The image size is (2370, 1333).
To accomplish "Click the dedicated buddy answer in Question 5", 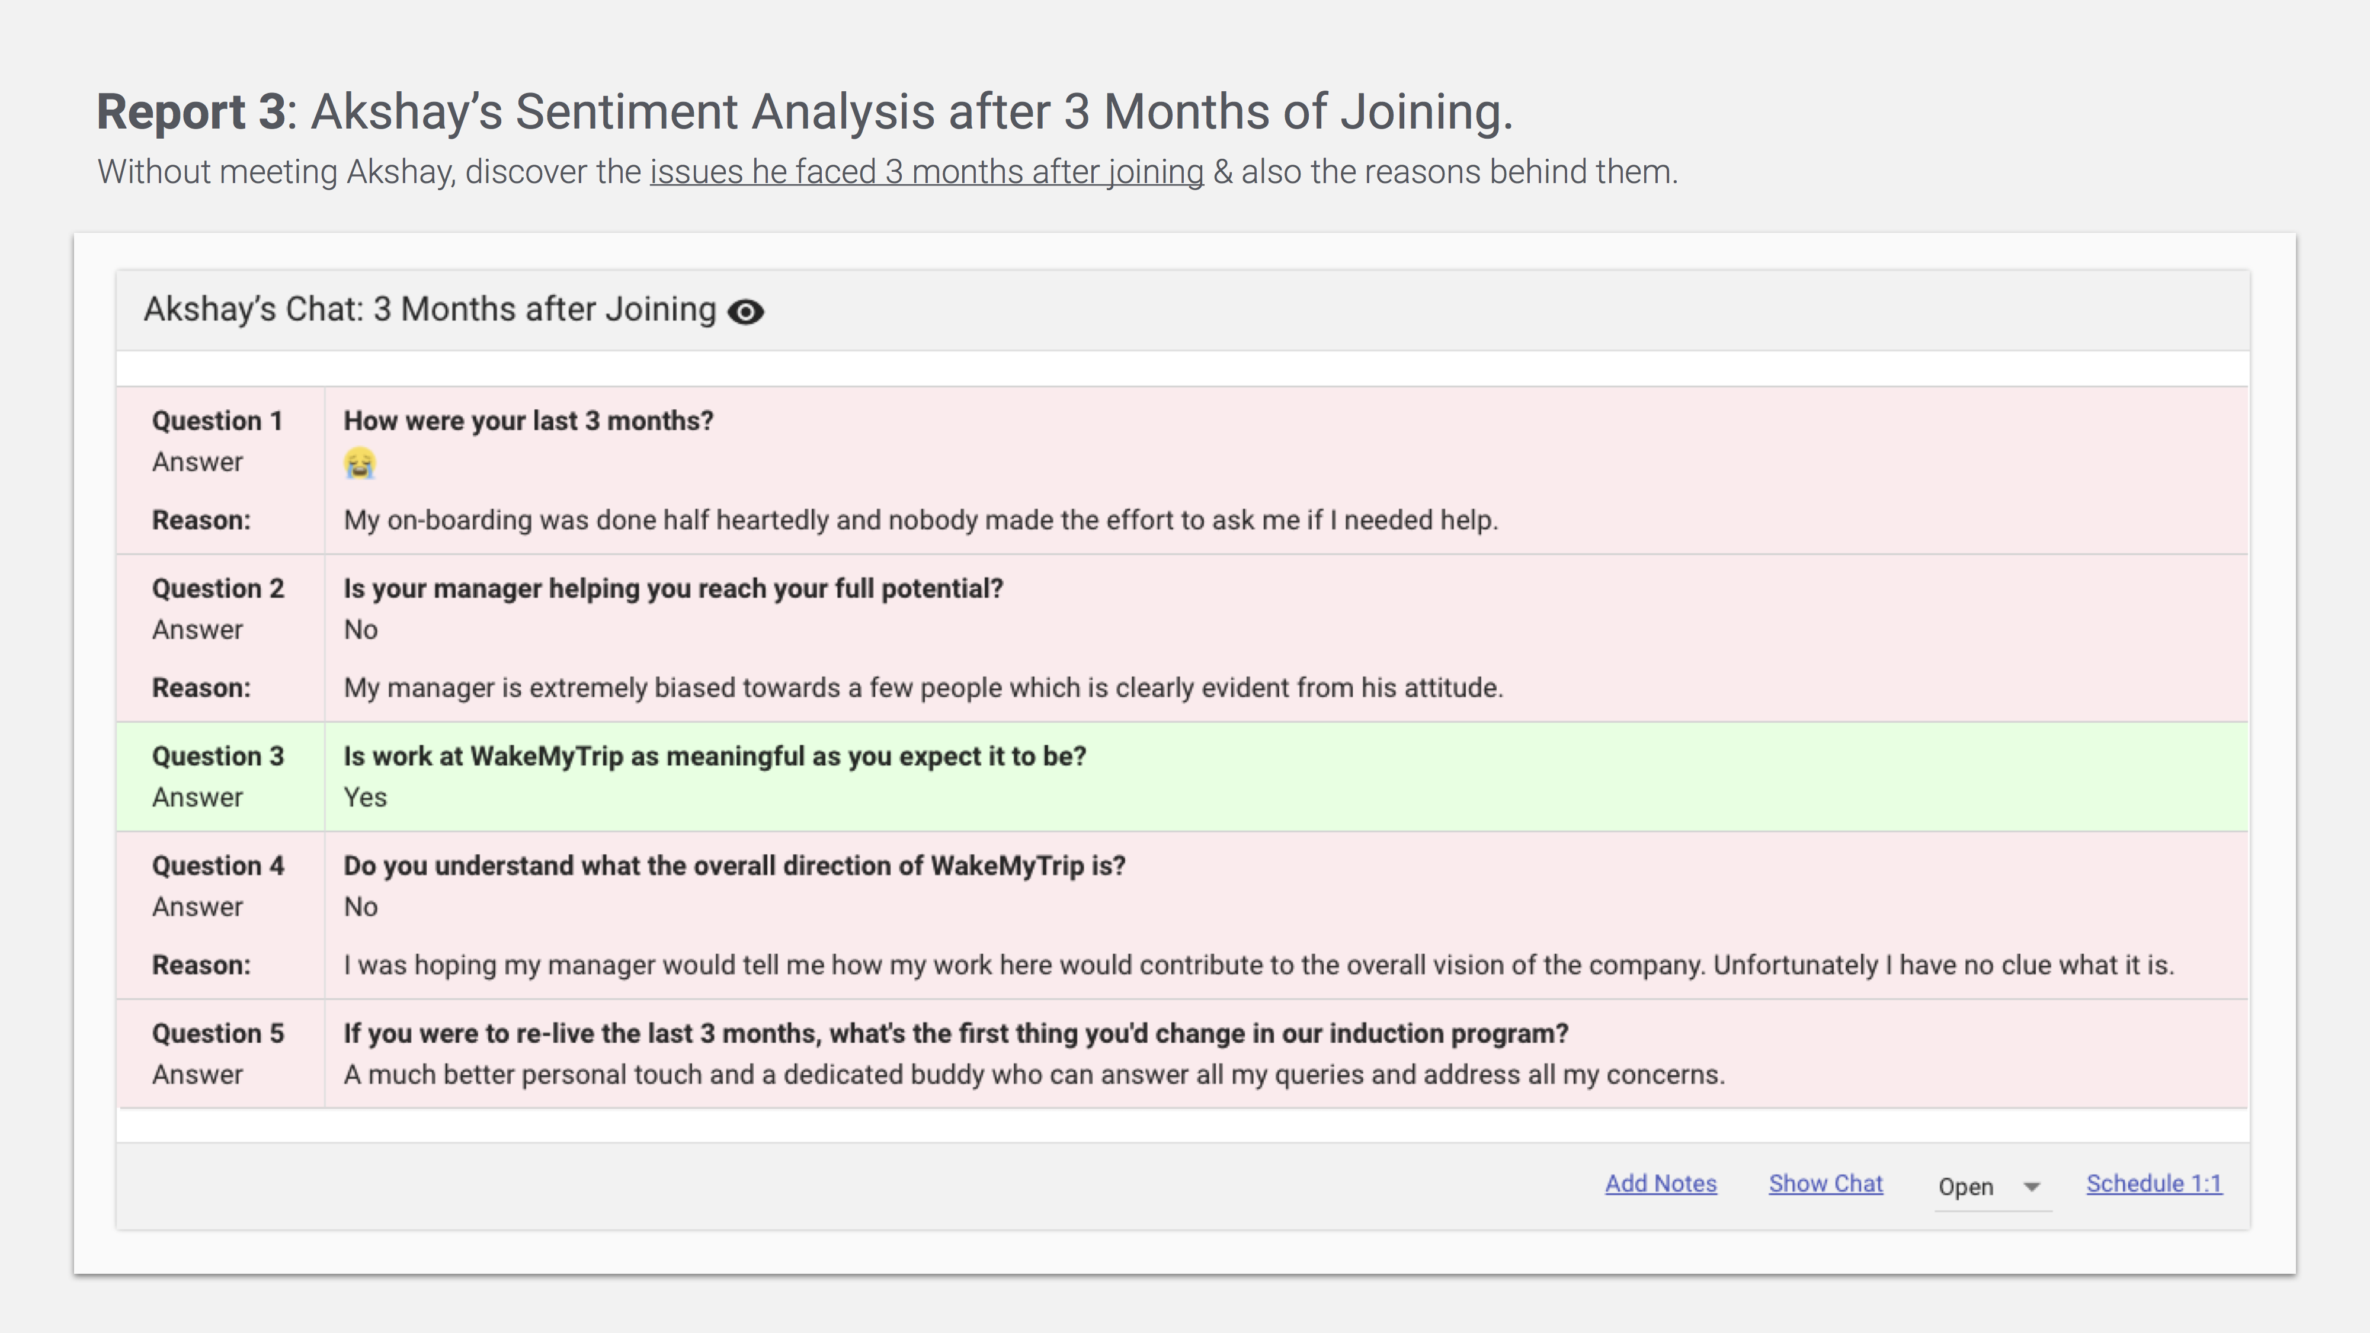I will point(1034,1075).
